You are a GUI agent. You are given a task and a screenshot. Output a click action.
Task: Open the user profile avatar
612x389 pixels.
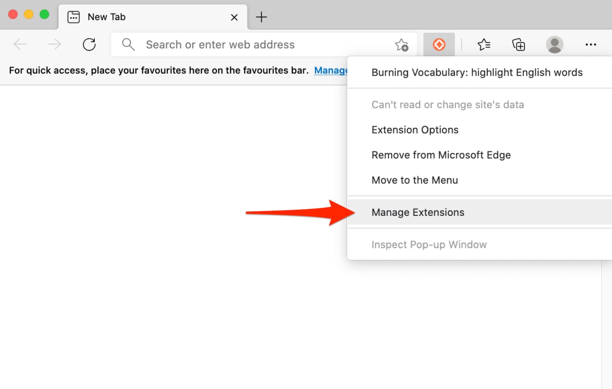tap(554, 44)
